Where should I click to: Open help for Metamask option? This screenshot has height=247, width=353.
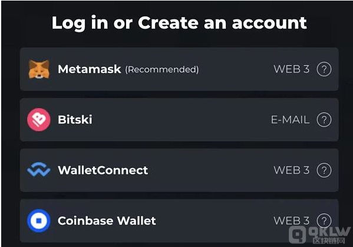tap(324, 69)
